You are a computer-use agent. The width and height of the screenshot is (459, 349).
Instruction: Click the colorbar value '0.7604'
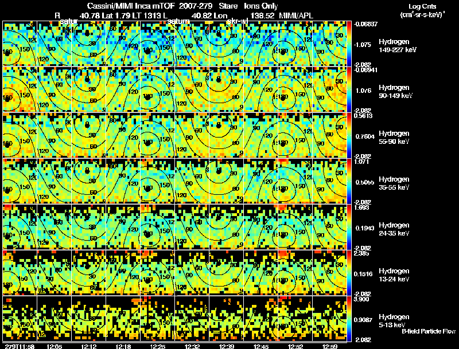click(x=364, y=136)
